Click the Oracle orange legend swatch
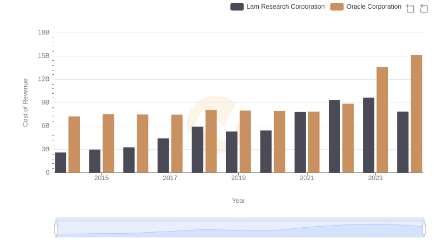434x250 pixels. tap(337, 7)
